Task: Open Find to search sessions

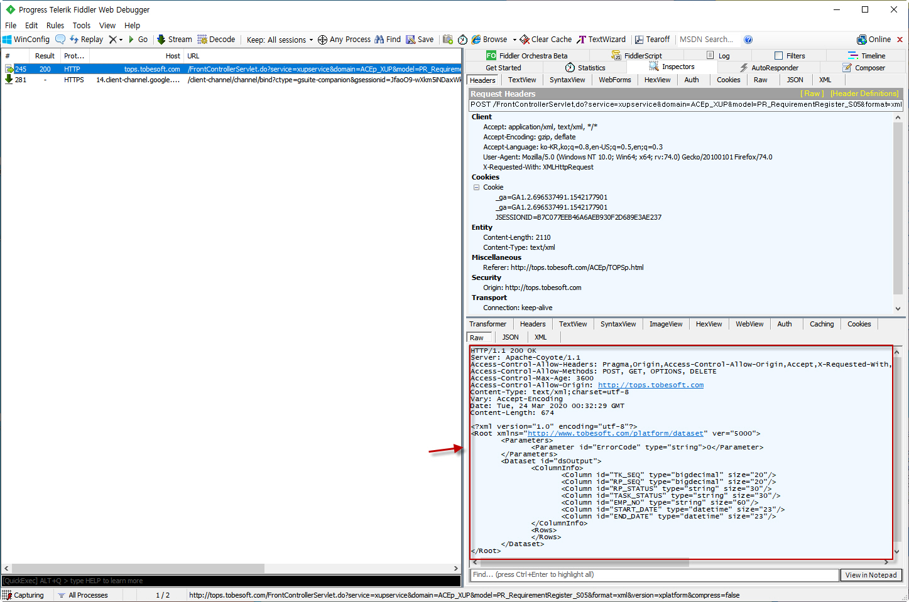Action: point(388,39)
